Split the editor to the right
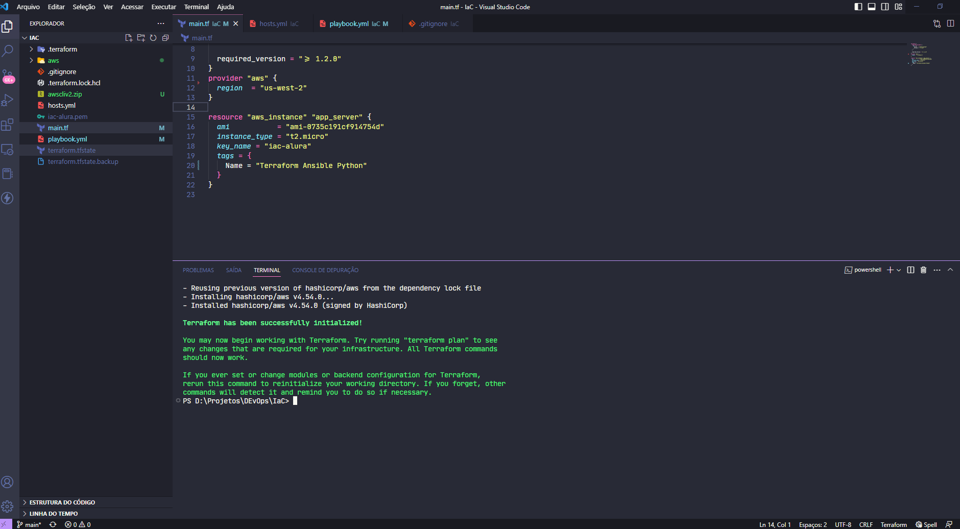960x529 pixels. click(x=950, y=23)
